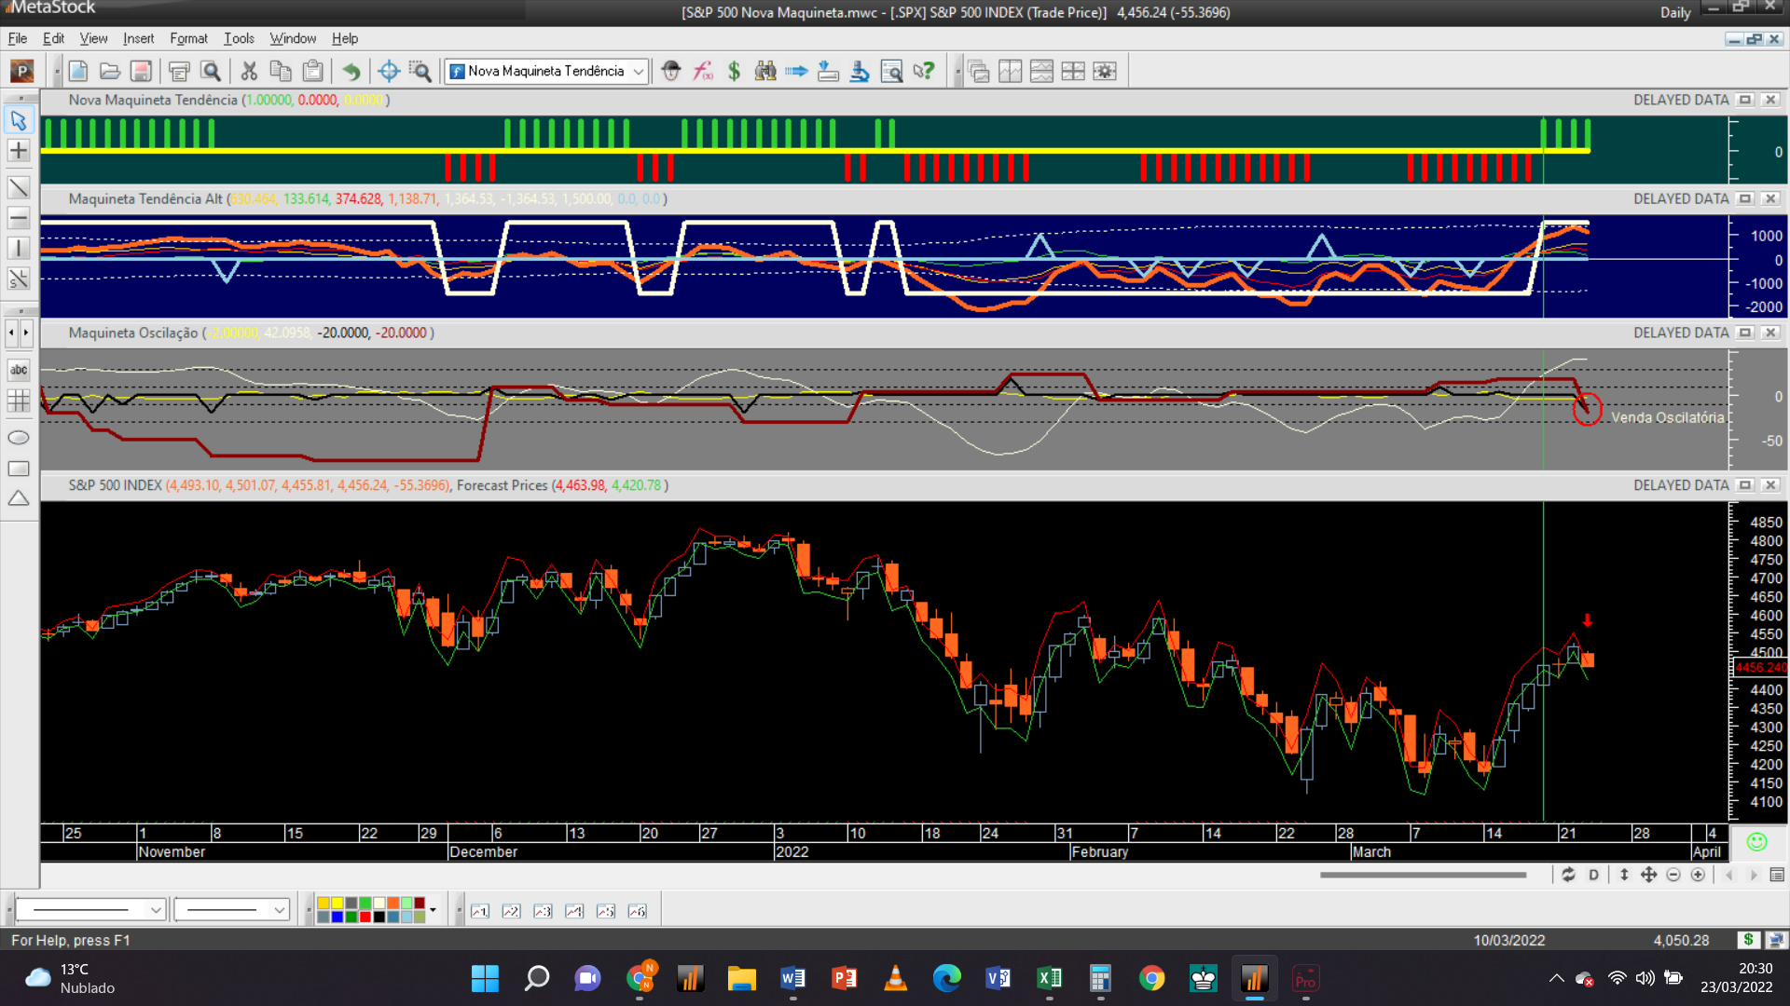Click the green dollar sign toolbar icon
Viewport: 1790px width, 1006px height.
735,71
